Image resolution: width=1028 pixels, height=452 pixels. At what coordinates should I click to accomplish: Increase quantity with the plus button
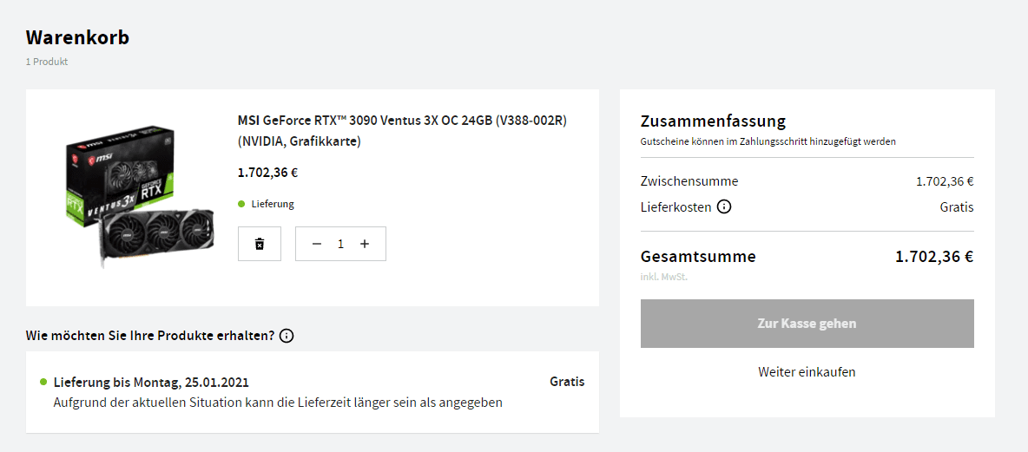pyautogui.click(x=365, y=244)
